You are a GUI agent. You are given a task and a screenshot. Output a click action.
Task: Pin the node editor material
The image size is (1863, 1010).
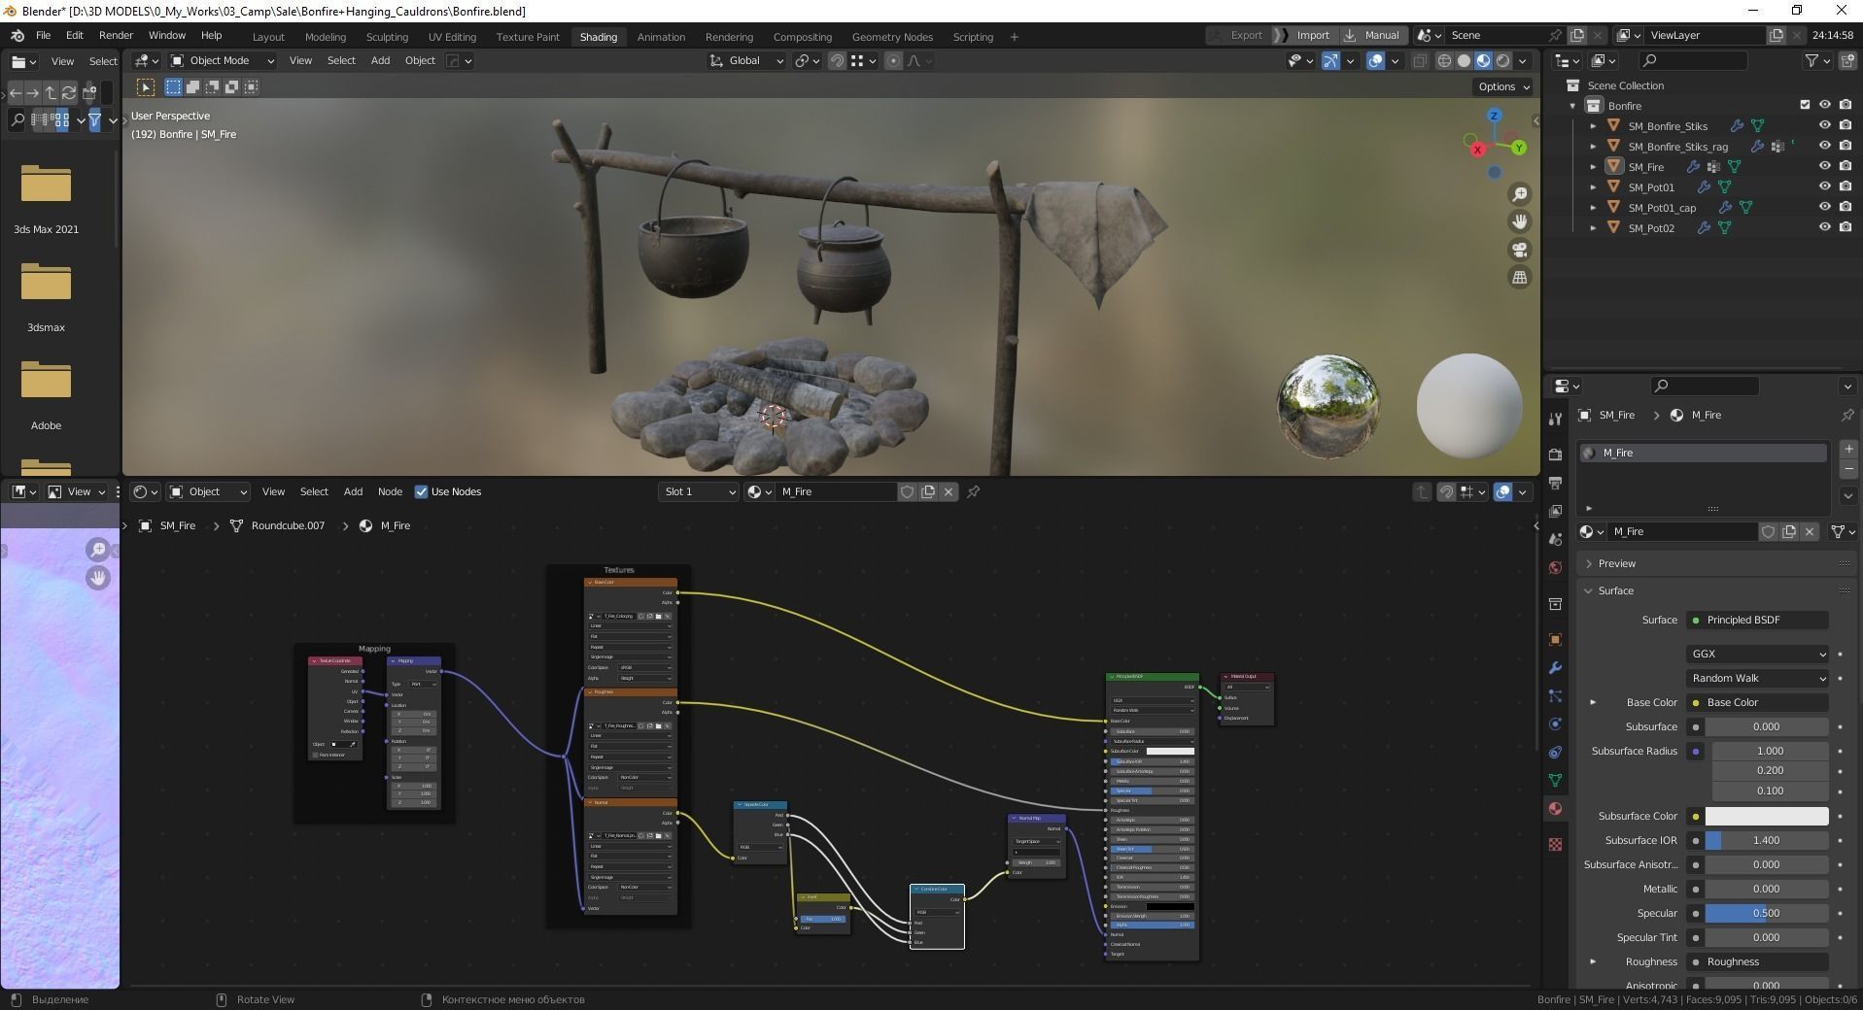coord(973,491)
